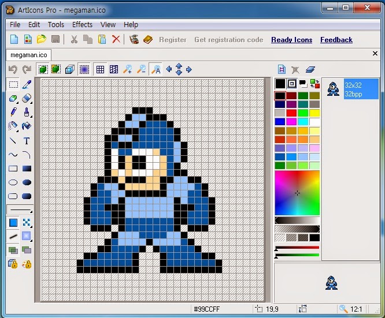Screen dimensions: 385x318
Task: Select the empty ellipse tool
Action: point(13,182)
